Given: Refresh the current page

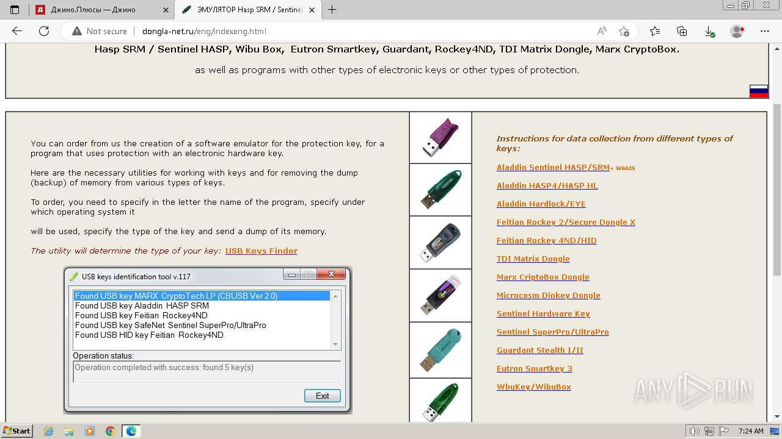Looking at the screenshot, I should (44, 31).
